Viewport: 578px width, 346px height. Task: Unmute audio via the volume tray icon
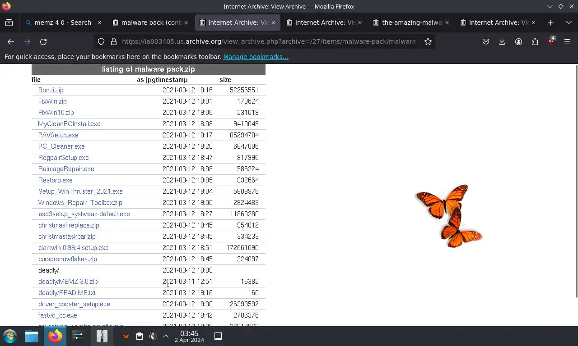(x=153, y=336)
